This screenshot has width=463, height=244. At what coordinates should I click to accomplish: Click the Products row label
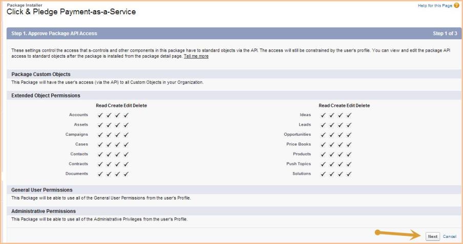pos(302,154)
